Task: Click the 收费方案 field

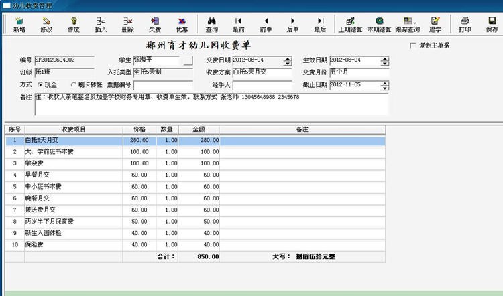Action: (x=262, y=72)
